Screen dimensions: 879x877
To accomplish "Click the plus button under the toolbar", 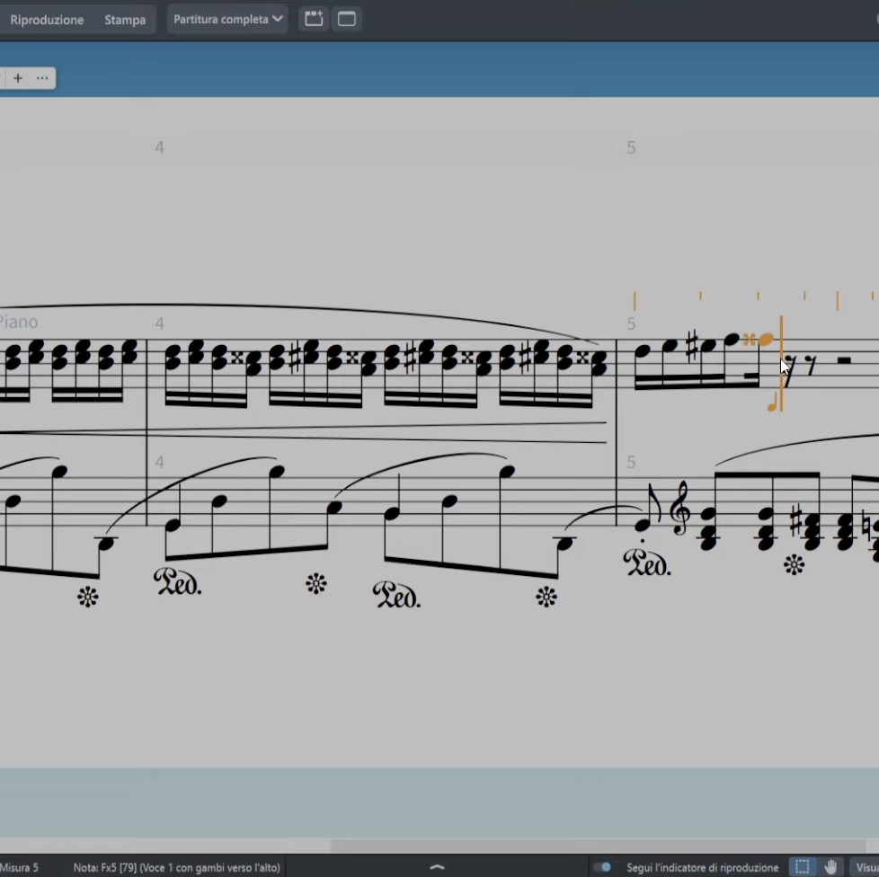I will 18,78.
